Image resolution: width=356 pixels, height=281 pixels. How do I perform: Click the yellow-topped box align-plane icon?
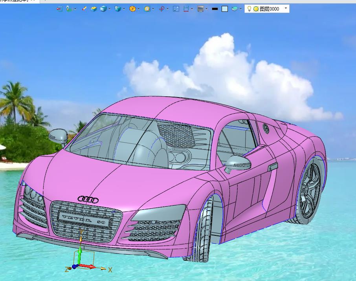[94, 9]
